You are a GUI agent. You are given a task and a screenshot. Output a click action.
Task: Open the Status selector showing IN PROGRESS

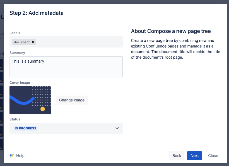click(x=66, y=128)
